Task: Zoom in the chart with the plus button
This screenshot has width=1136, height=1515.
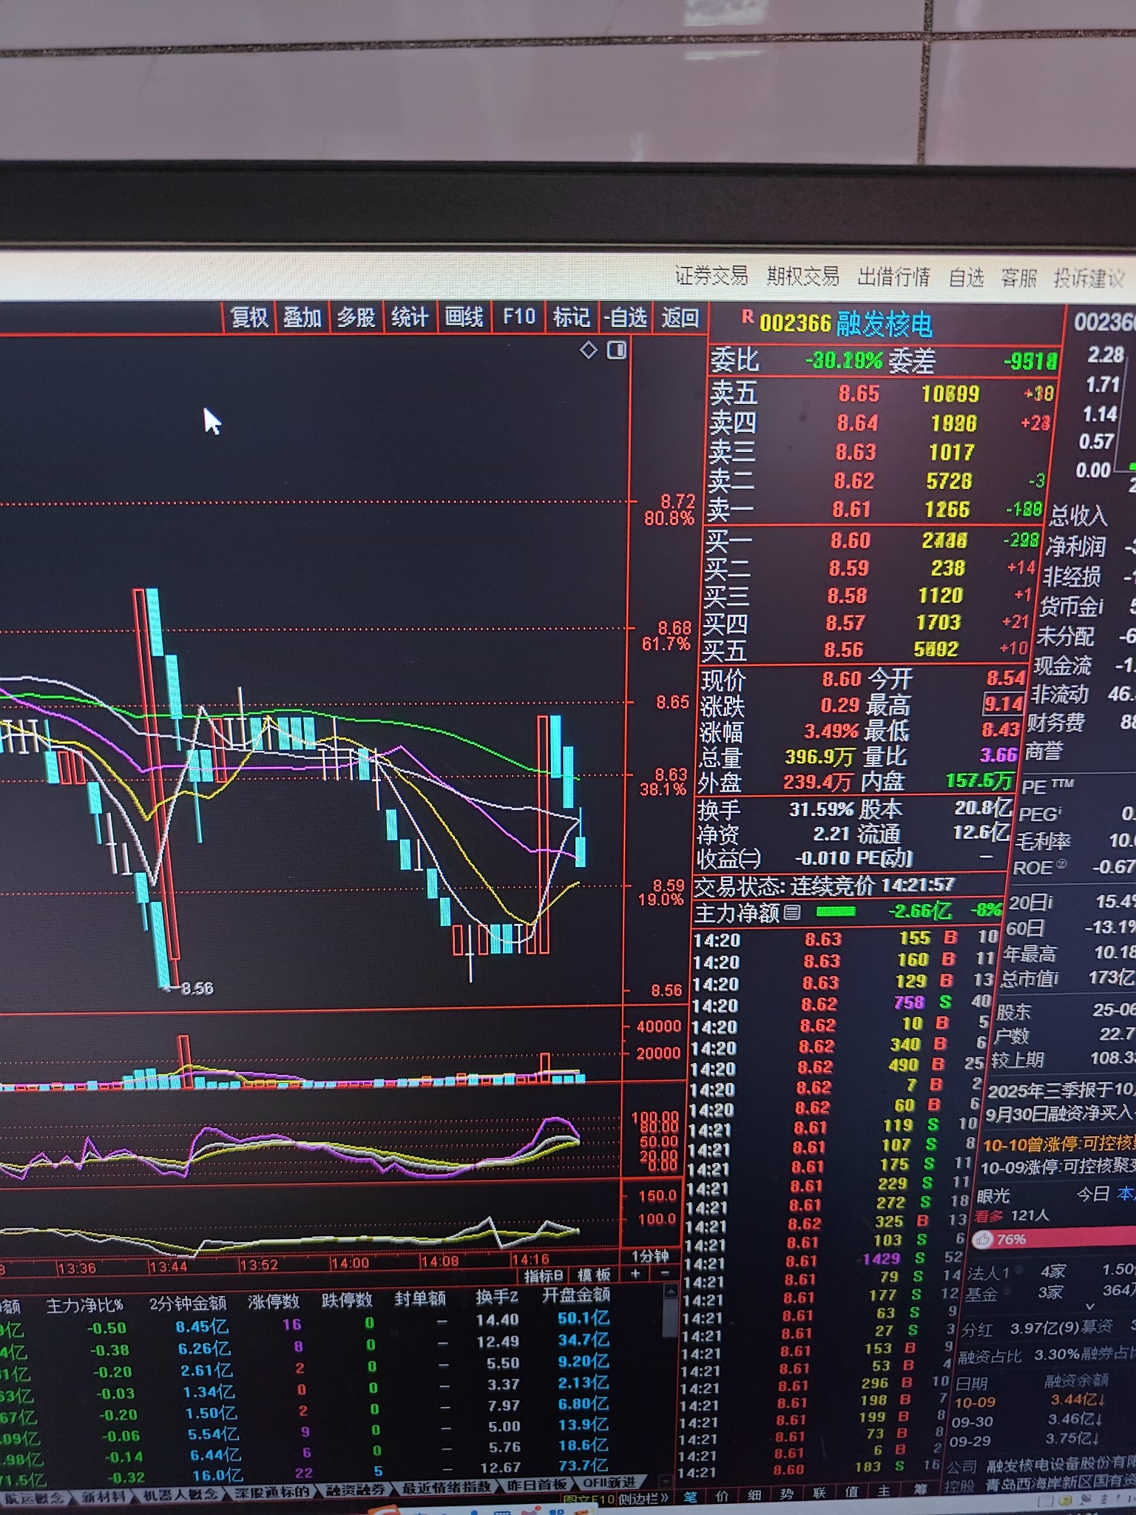Action: (635, 1275)
